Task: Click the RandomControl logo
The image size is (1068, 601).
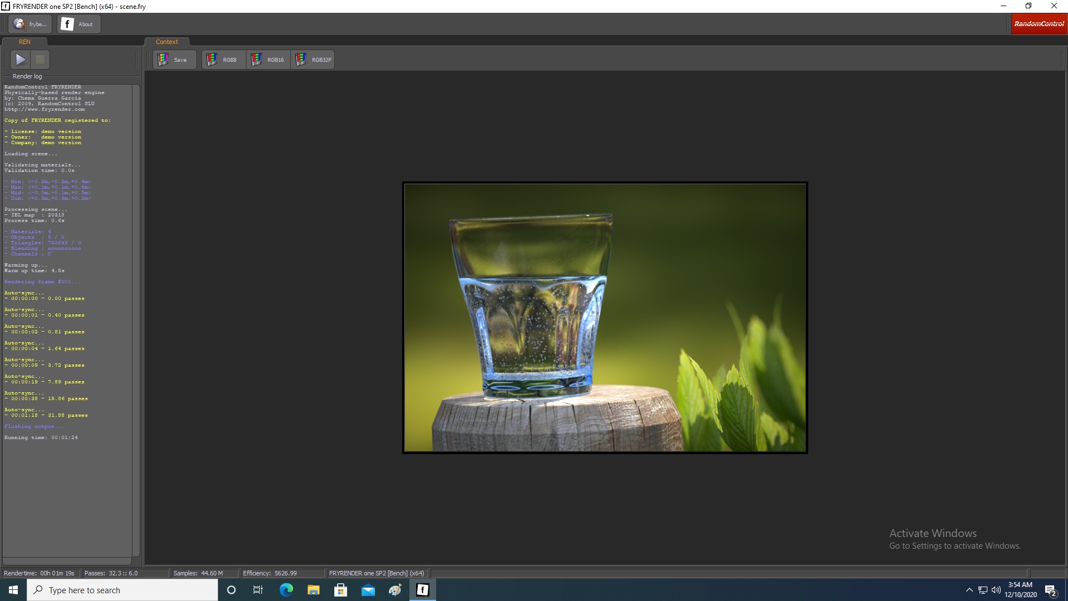Action: click(x=1039, y=24)
